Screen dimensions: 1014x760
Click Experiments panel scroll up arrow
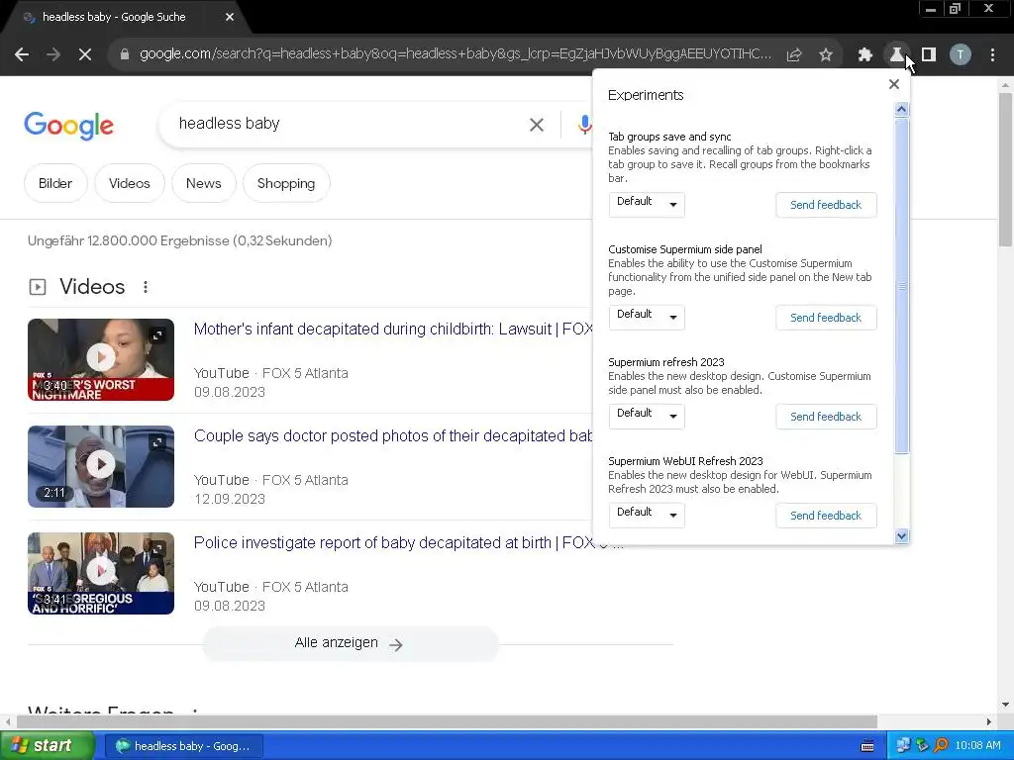(901, 110)
